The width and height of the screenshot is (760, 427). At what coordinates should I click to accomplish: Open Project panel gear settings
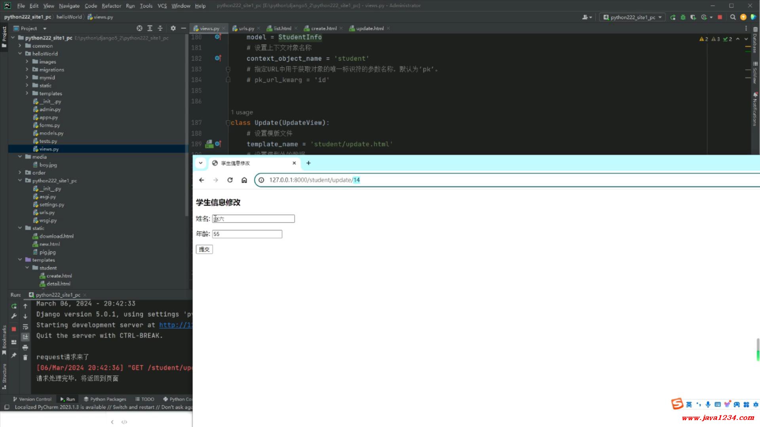(173, 28)
